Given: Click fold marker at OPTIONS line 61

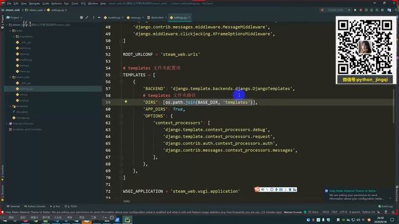Looking at the screenshot, I should click(122, 116).
